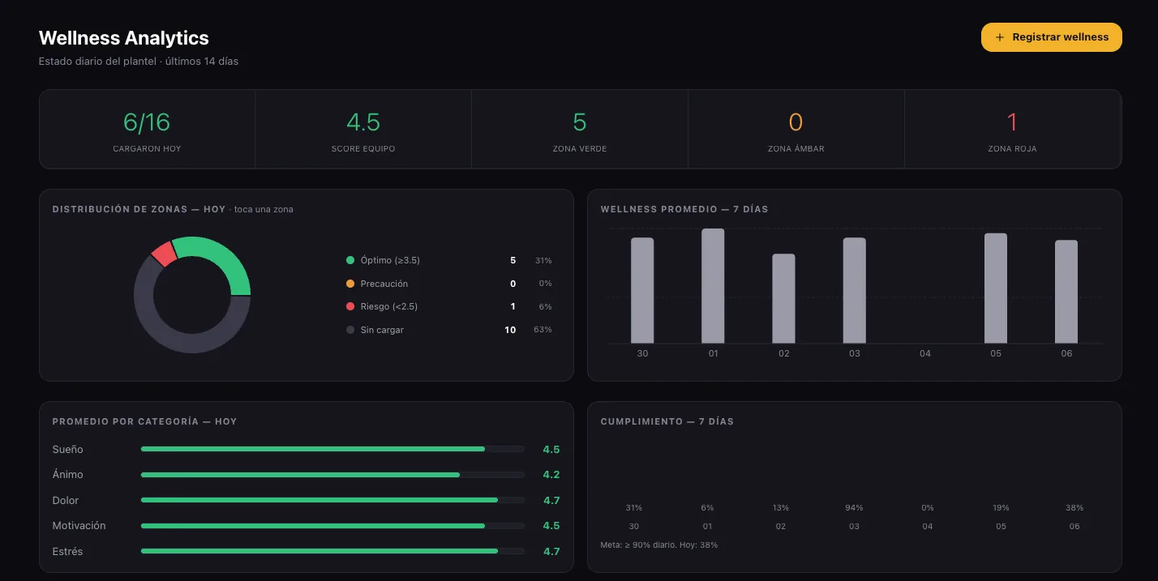Click the Óptimo (≥3.5) legend row label

390,260
